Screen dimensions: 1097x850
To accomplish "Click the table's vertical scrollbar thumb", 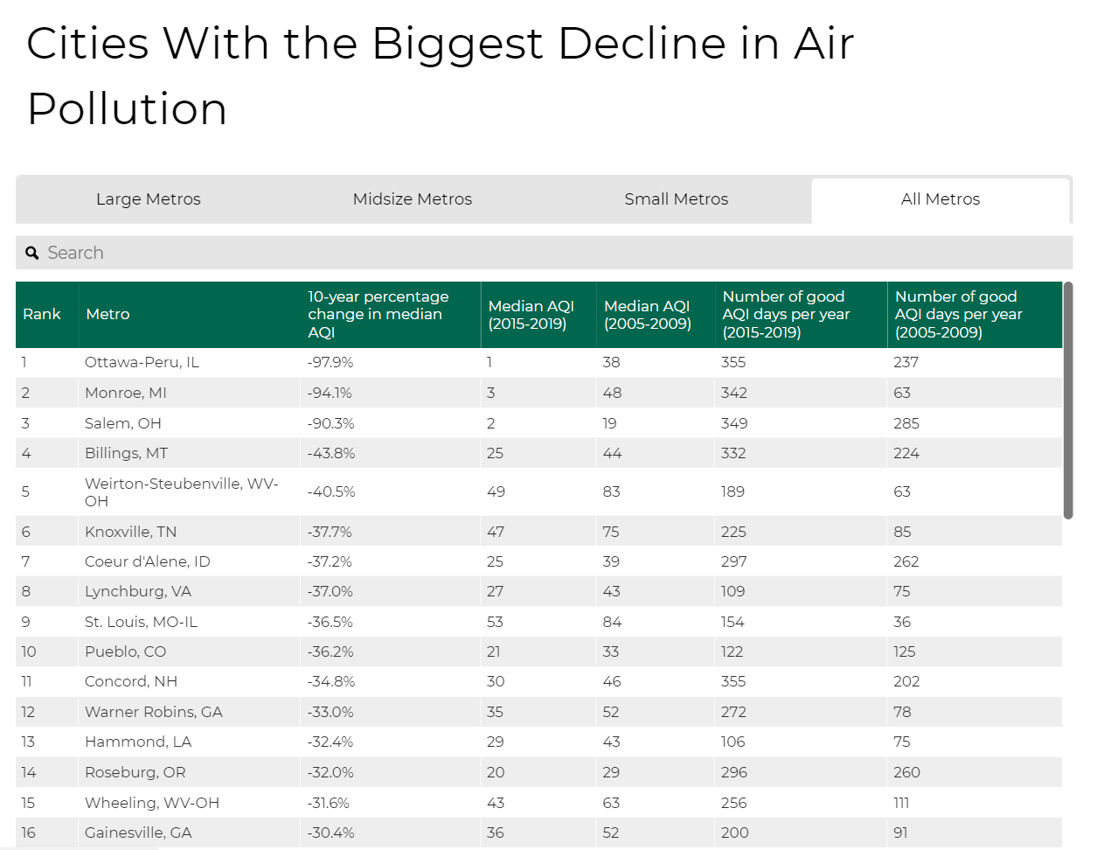I will 1067,401.
